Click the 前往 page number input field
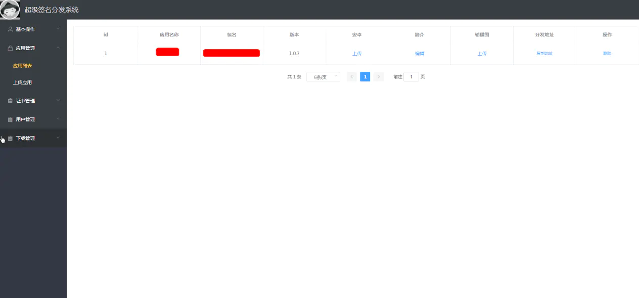This screenshot has height=298, width=639. 410,76
